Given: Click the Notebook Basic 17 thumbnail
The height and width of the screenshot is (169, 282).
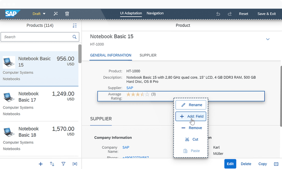Looking at the screenshot, I should (x=9, y=97).
